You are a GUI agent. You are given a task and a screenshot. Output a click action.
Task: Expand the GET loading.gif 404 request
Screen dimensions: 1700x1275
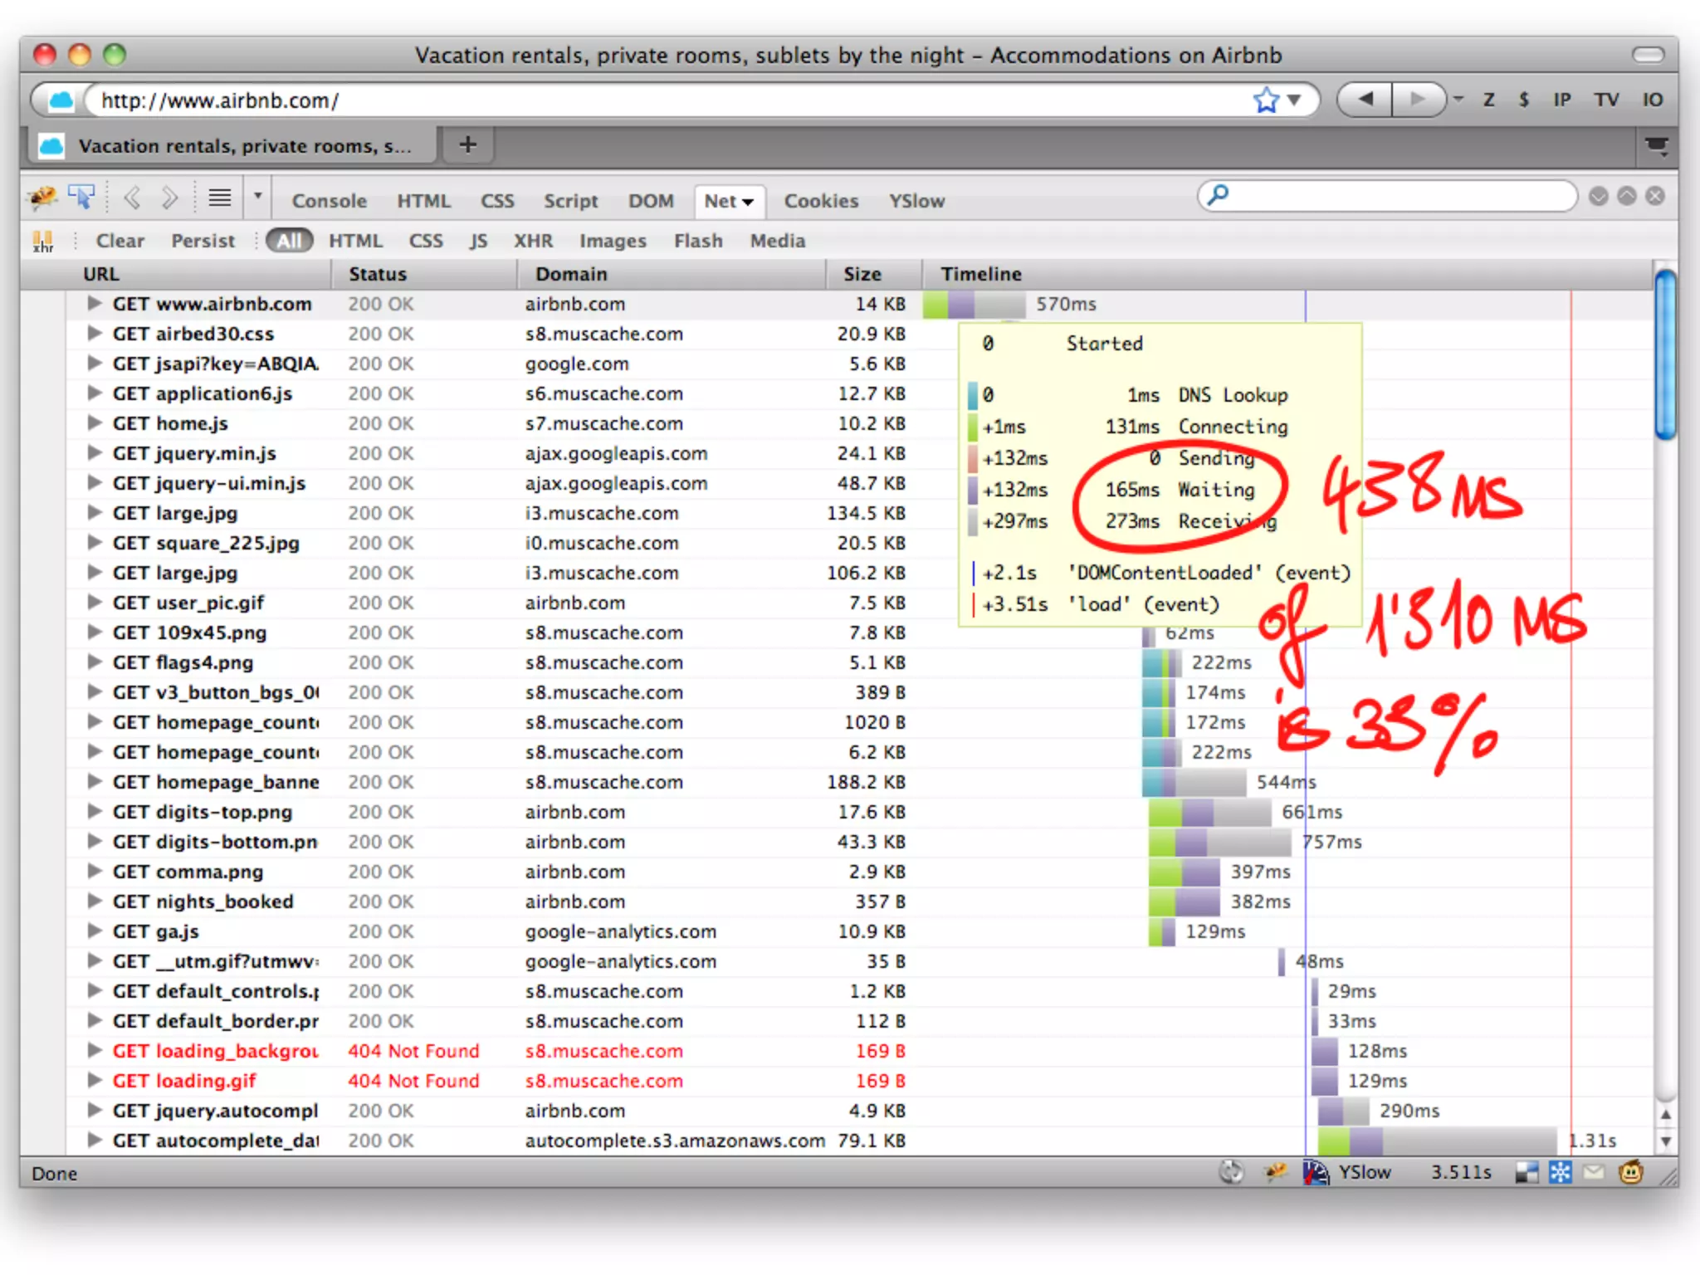pos(95,1081)
